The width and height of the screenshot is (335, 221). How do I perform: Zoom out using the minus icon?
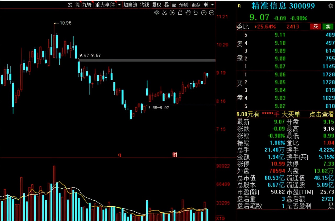212,13
